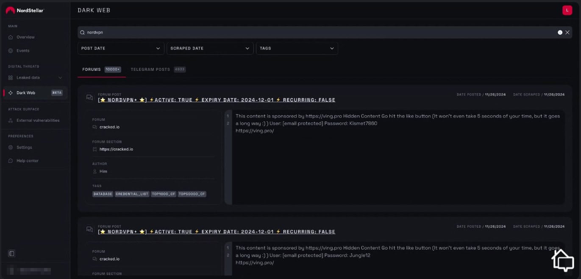Viewport: 581px width, 279px height.
Task: Click the bookmark icon beside https://cracked.io
Action: click(95, 149)
